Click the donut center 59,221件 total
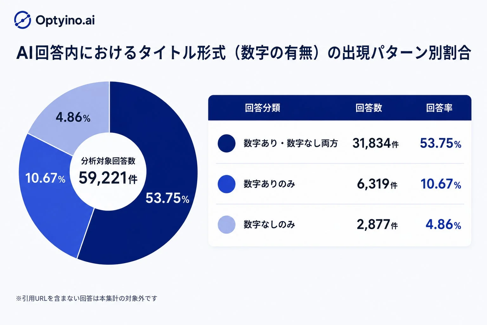487x325 pixels. click(108, 177)
